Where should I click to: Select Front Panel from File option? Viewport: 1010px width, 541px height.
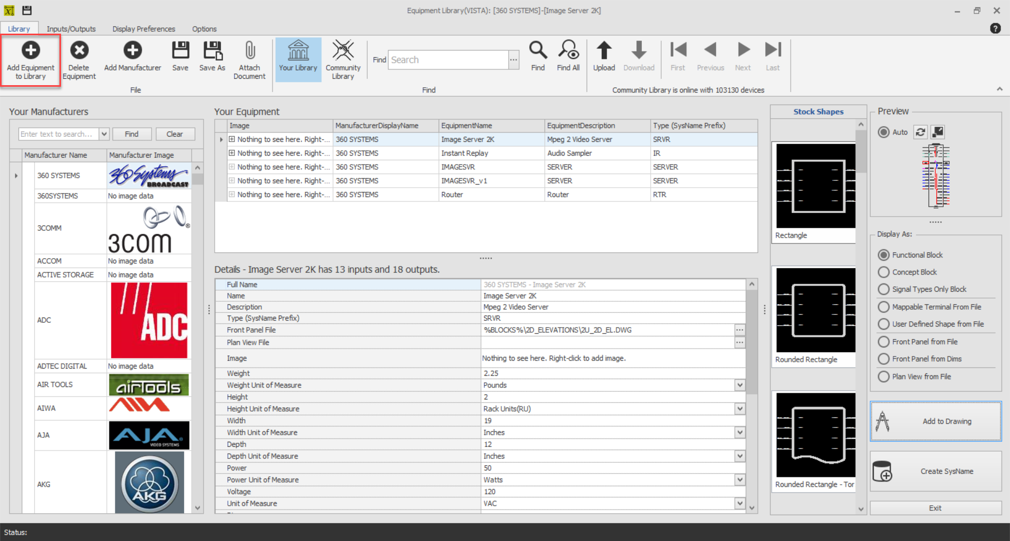(x=884, y=342)
